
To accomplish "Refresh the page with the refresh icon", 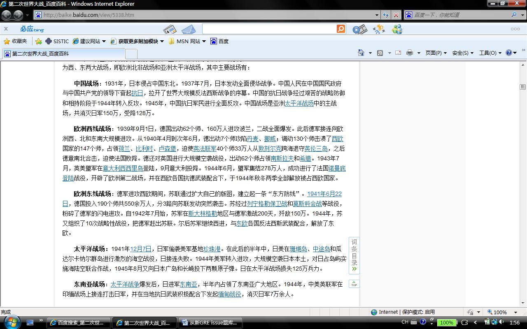I will 386,15.
